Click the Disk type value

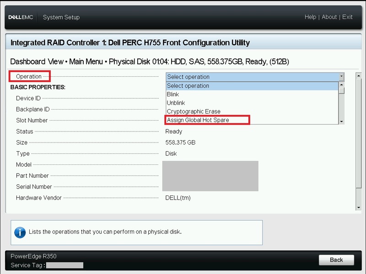pos(171,153)
